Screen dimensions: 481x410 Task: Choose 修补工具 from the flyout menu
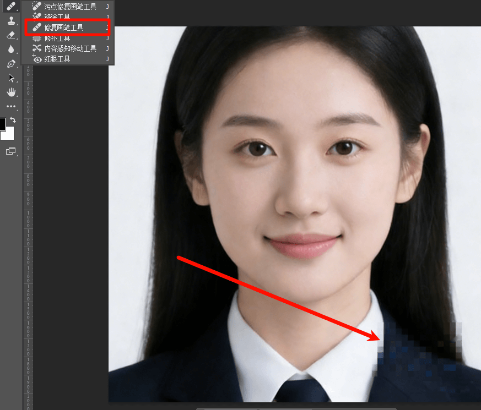pos(57,38)
